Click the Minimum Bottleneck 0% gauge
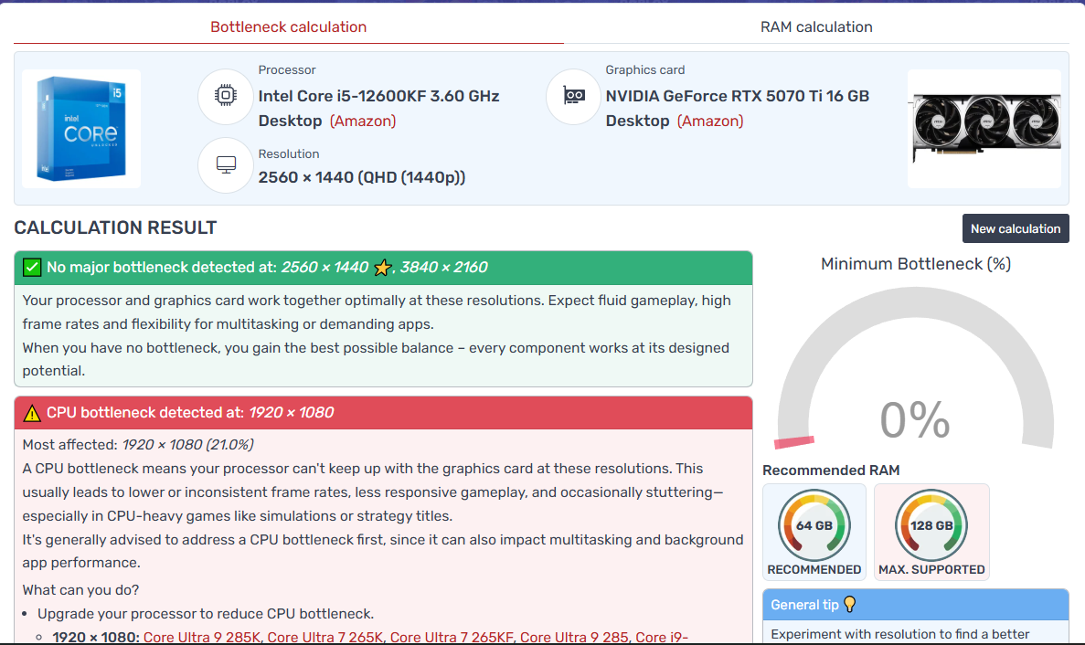The width and height of the screenshot is (1085, 645). 914,384
